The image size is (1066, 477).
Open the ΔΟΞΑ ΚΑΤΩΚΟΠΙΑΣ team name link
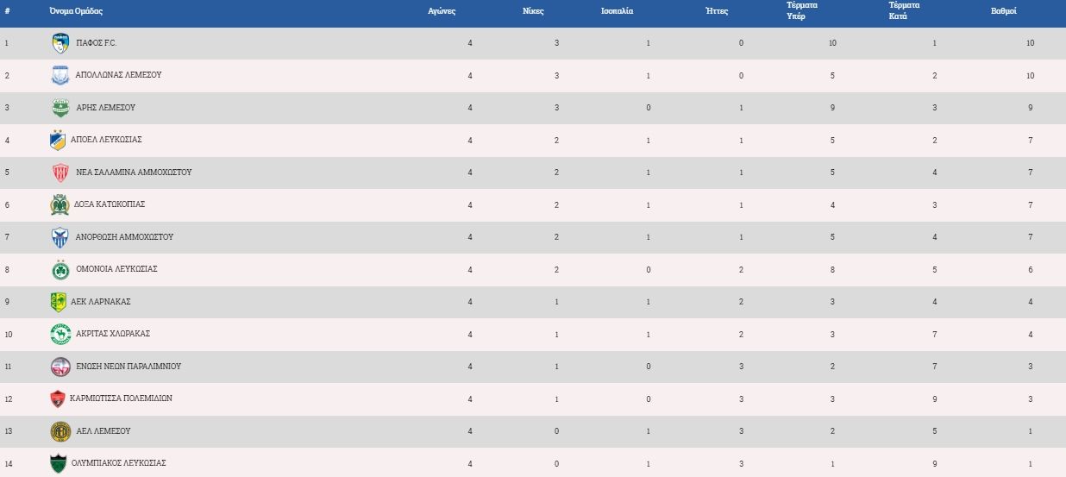coord(110,204)
